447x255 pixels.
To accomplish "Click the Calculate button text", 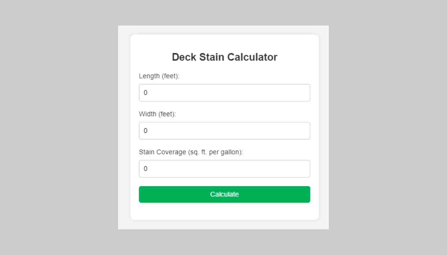I will [x=224, y=194].
